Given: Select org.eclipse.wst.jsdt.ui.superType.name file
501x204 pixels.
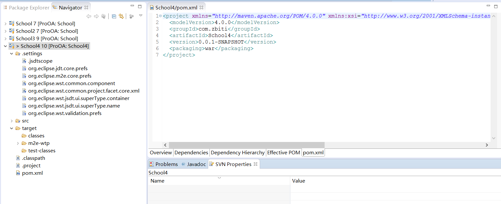Looking at the screenshot, I should (x=74, y=106).
